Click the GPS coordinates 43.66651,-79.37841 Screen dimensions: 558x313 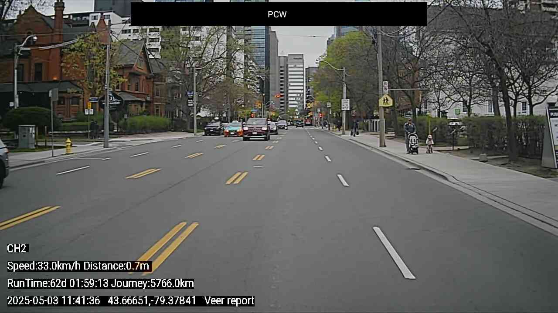coord(152,301)
